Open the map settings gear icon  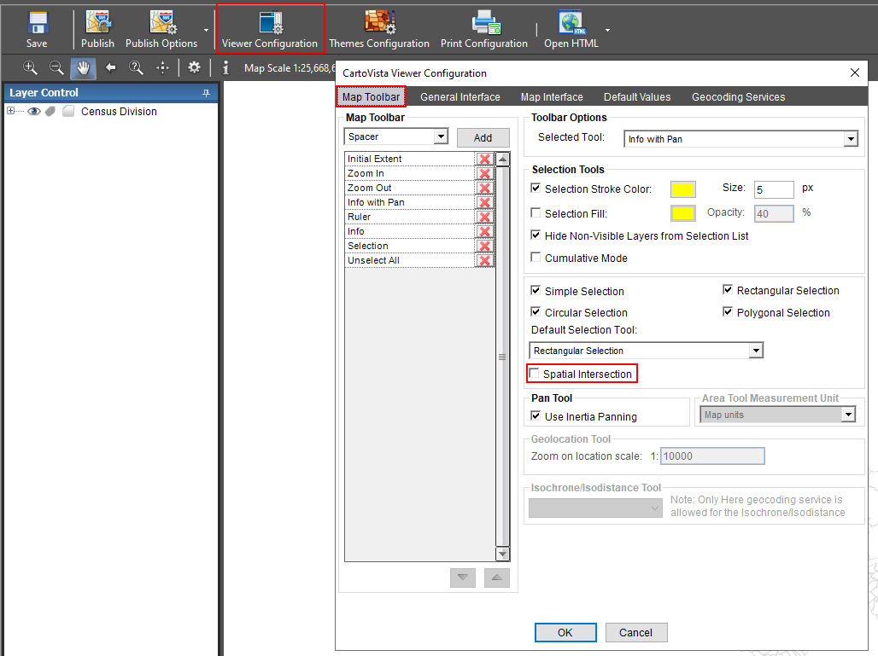[x=194, y=67]
